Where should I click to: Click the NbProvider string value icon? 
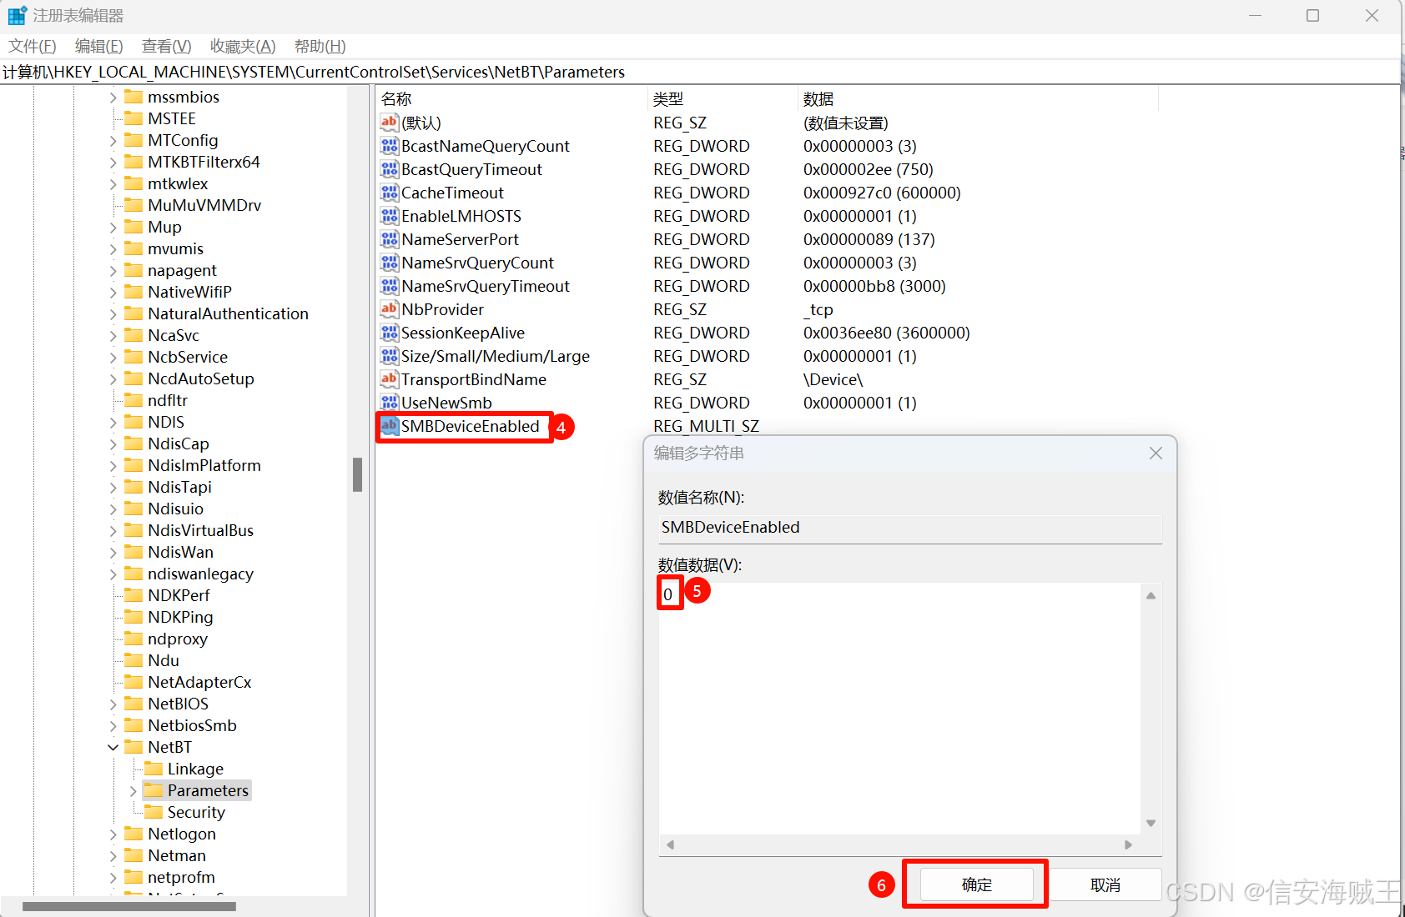tap(389, 309)
